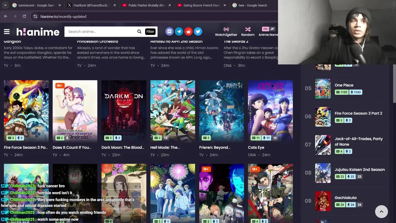Open Frieren: Beyond... title link
Image resolution: width=396 pixels, height=223 pixels.
click(x=215, y=147)
